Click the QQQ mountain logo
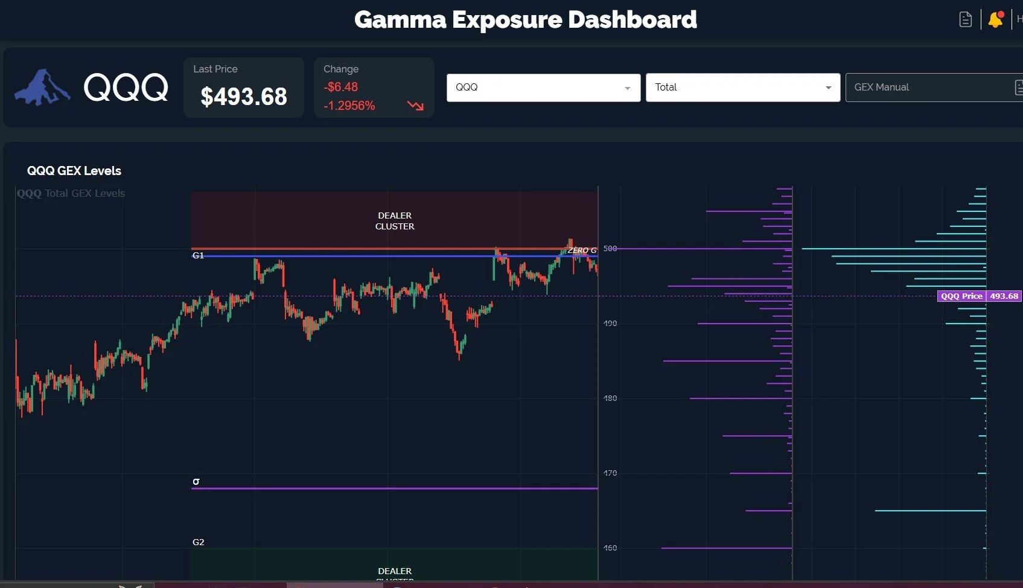Viewport: 1023px width, 588px height. coord(42,88)
